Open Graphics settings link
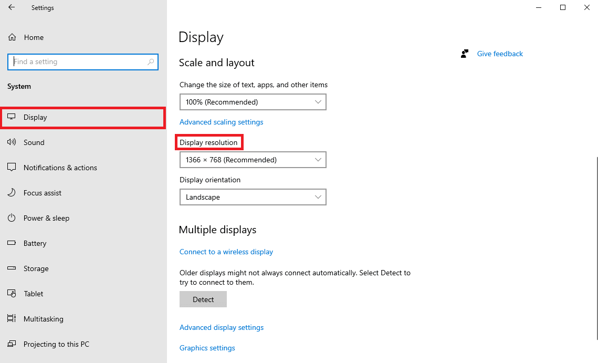Viewport: 598px width, 363px height. pyautogui.click(x=207, y=348)
